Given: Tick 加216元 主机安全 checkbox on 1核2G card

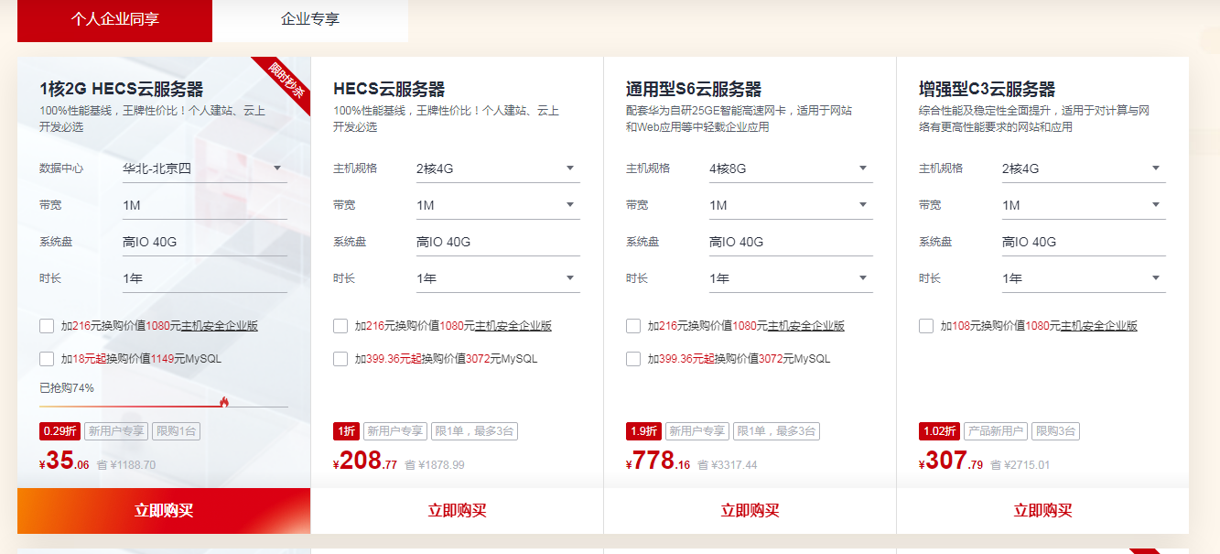Looking at the screenshot, I should (x=47, y=326).
